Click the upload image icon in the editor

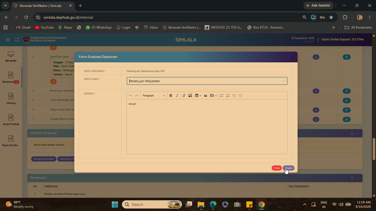190,96
